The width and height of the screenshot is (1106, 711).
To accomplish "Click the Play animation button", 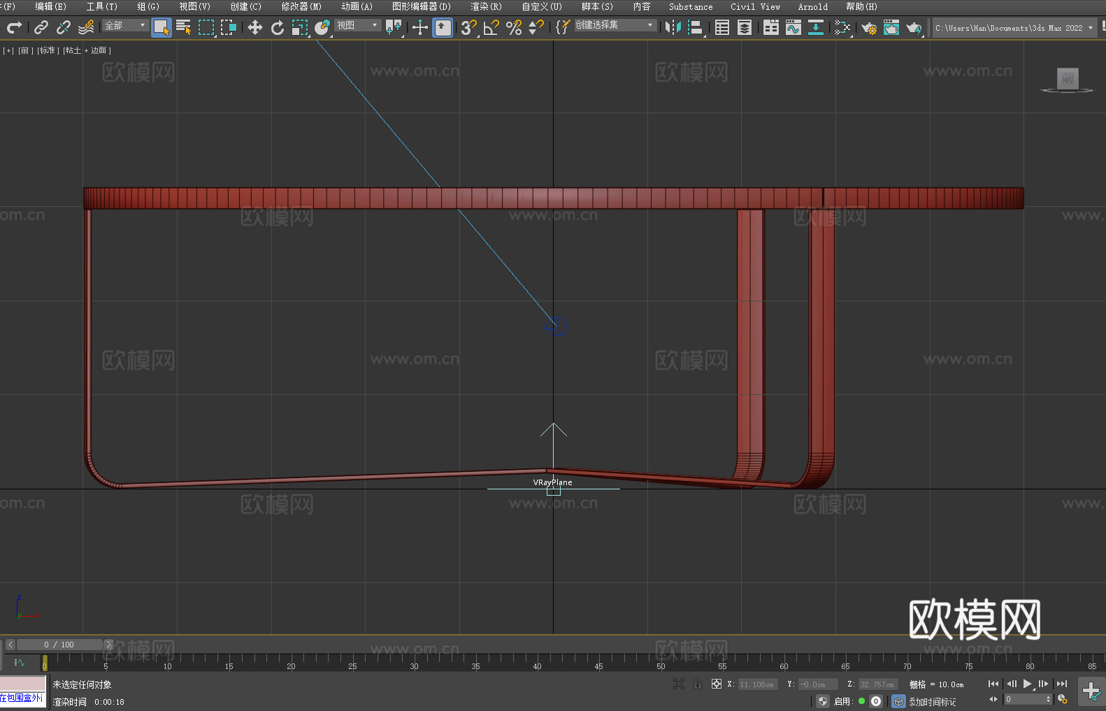I will point(1027,684).
